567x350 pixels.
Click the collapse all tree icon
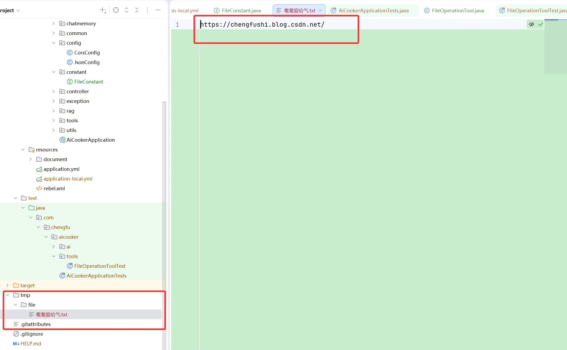point(137,10)
